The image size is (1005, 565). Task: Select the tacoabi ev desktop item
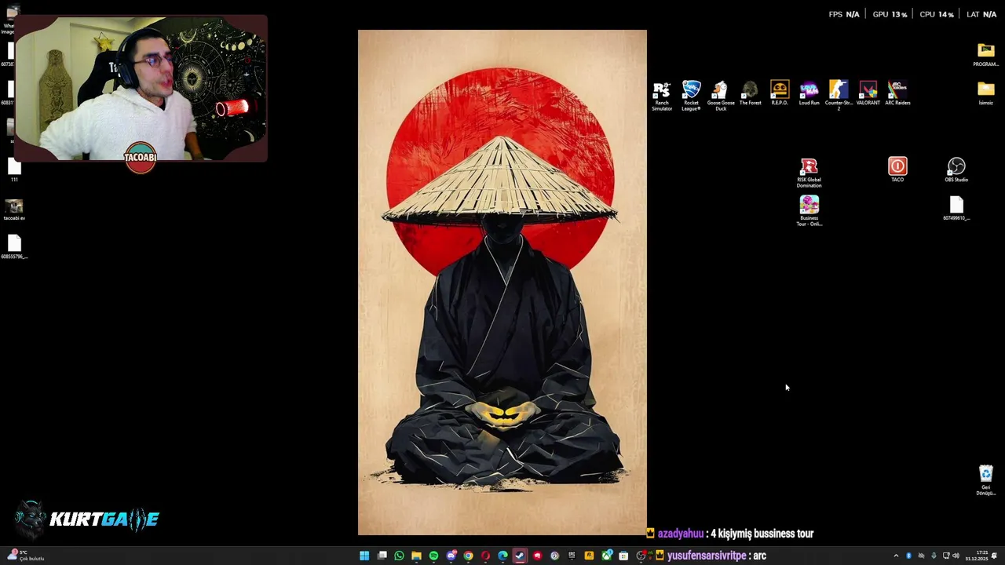tap(14, 209)
